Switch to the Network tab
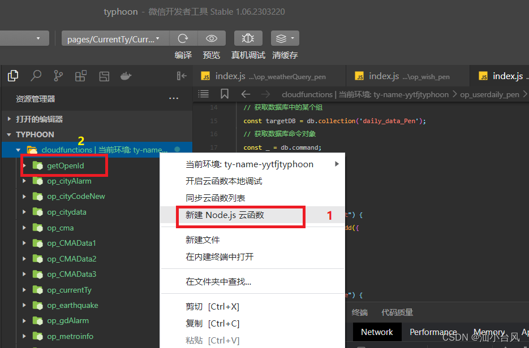 click(377, 332)
